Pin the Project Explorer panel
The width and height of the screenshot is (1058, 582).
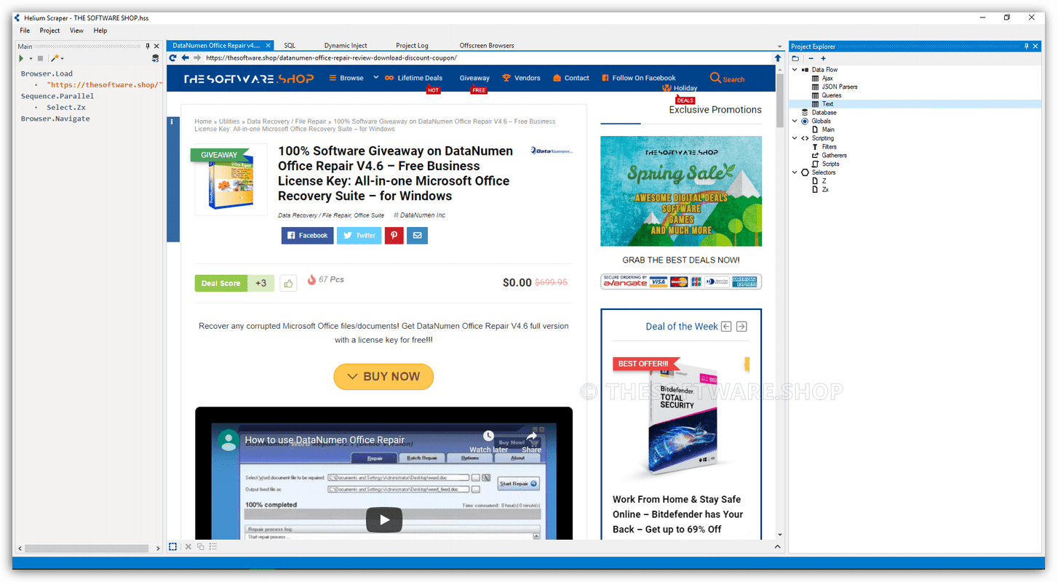(1027, 47)
